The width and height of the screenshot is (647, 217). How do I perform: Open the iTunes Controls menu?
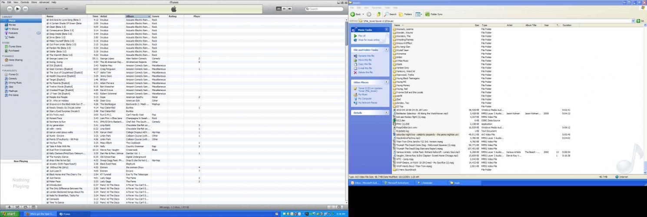pos(25,2)
